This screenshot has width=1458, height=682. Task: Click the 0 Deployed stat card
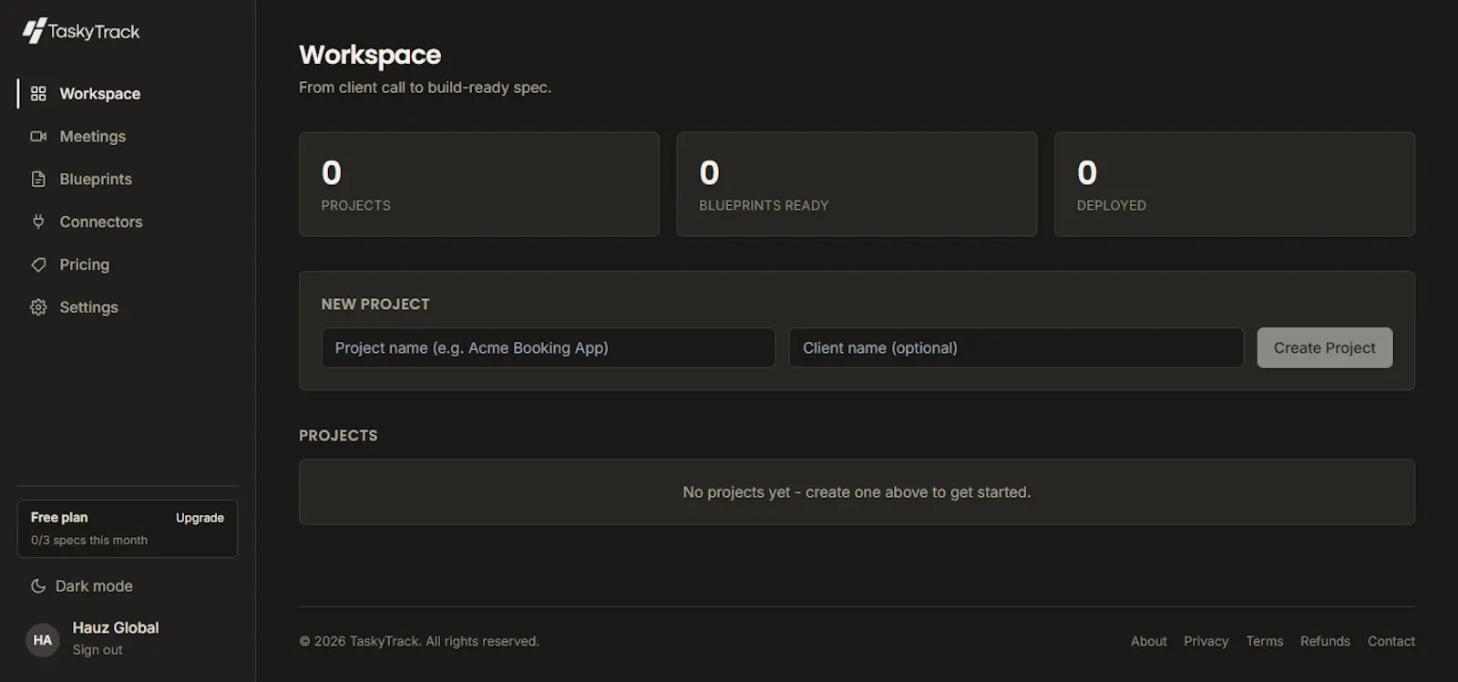(1235, 184)
